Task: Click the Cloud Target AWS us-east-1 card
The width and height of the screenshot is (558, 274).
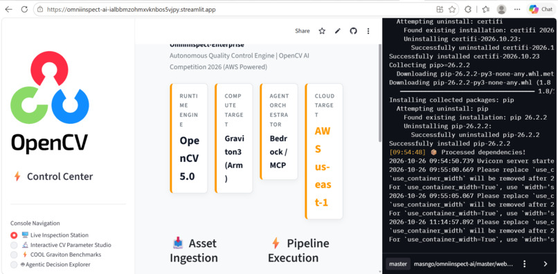Action: [x=324, y=152]
